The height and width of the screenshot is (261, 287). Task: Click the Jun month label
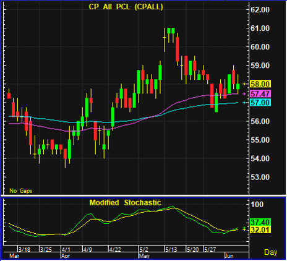pos(229,256)
